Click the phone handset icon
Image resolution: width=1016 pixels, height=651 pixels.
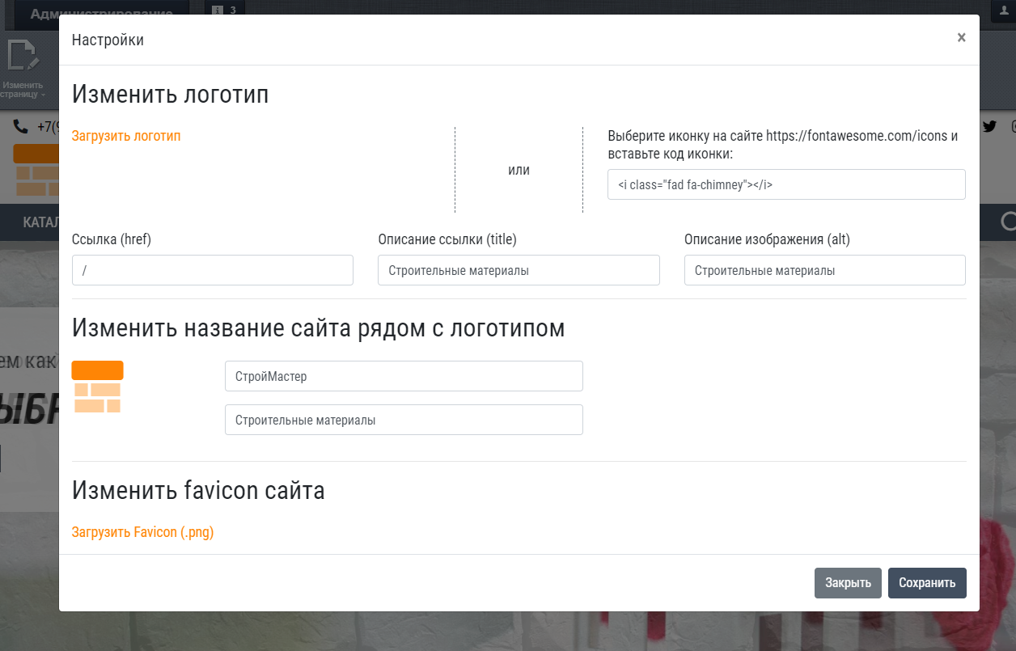[20, 126]
